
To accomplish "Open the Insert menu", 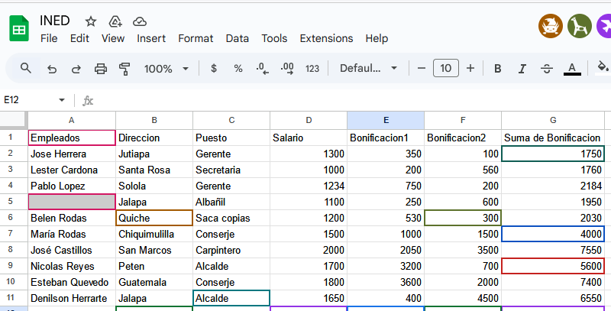I will point(151,38).
